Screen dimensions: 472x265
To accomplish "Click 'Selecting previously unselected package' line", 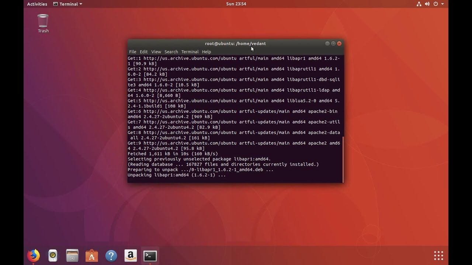I will point(199,159).
